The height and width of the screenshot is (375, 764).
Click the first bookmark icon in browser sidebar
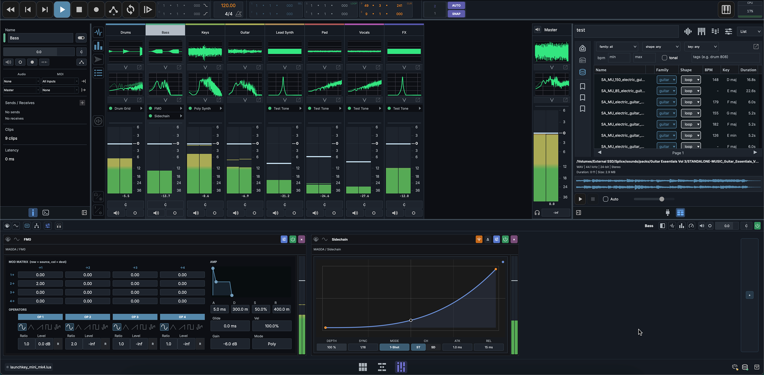pos(583,86)
